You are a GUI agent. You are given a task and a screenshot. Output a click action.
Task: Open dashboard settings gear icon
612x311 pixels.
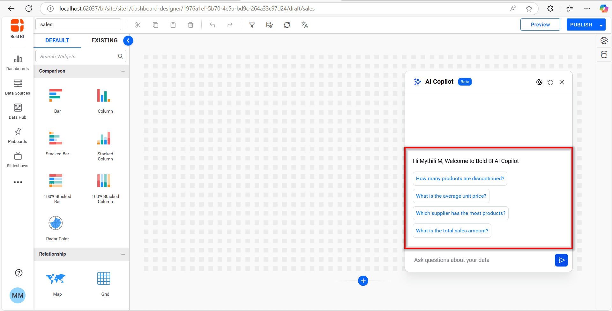pos(604,40)
